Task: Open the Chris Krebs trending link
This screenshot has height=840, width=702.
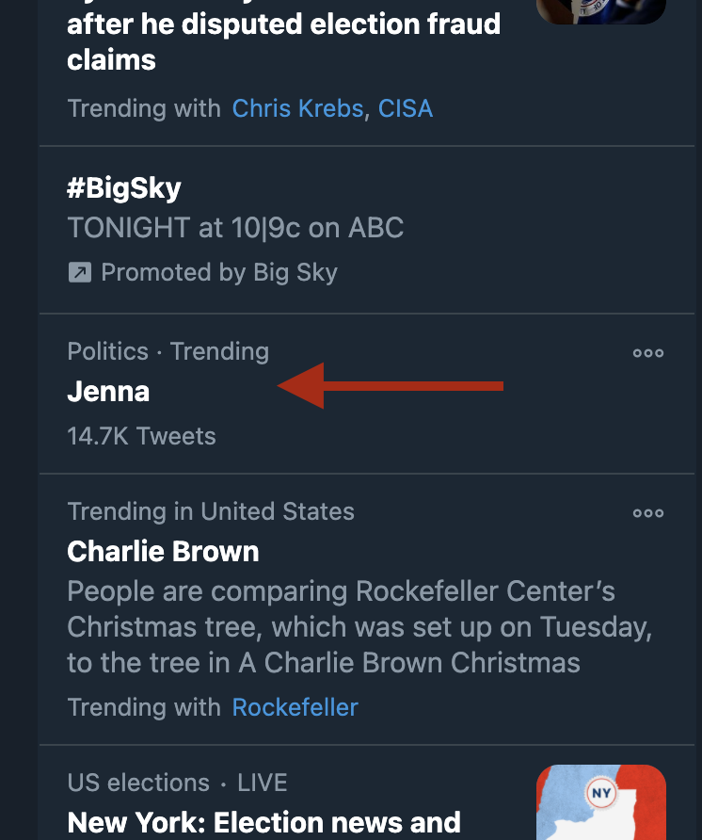Action: (297, 108)
